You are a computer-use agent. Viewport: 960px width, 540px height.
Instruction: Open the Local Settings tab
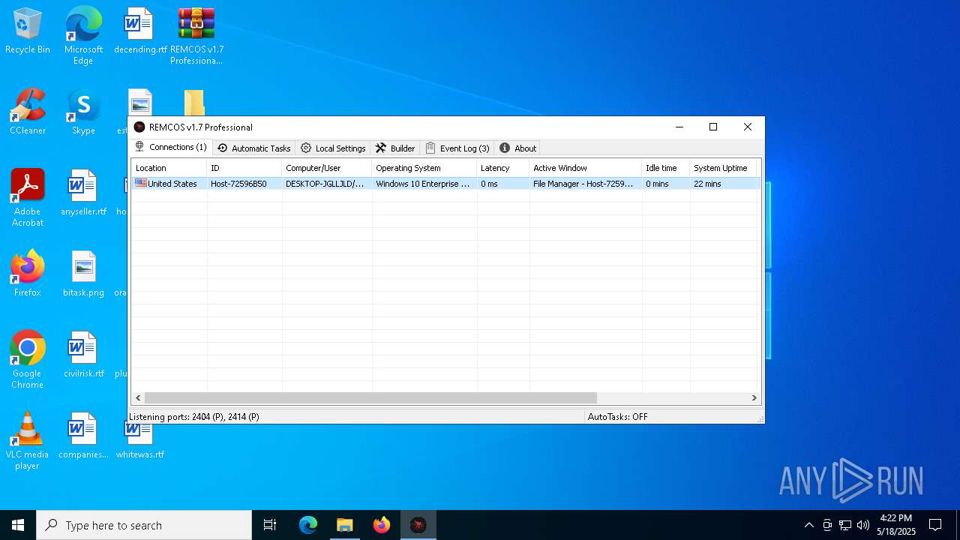333,148
